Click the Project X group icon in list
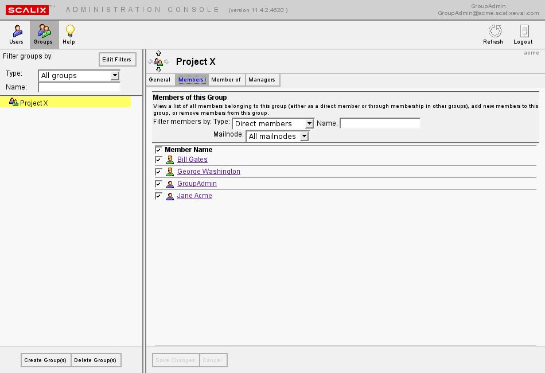The image size is (545, 373). (x=14, y=102)
